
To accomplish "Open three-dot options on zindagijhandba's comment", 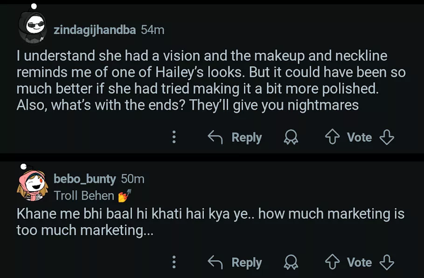I will [x=174, y=137].
